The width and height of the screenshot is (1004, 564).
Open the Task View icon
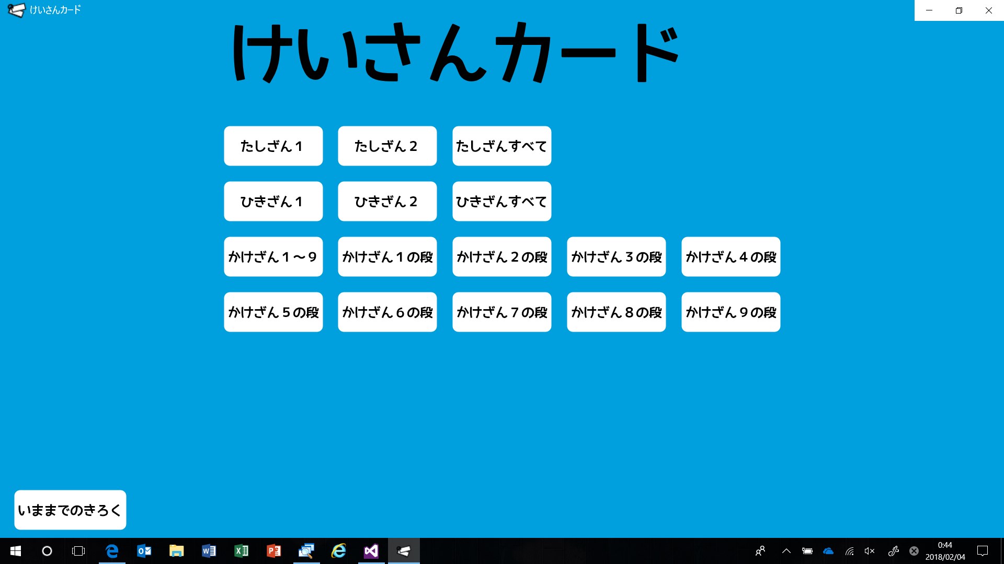pos(78,551)
